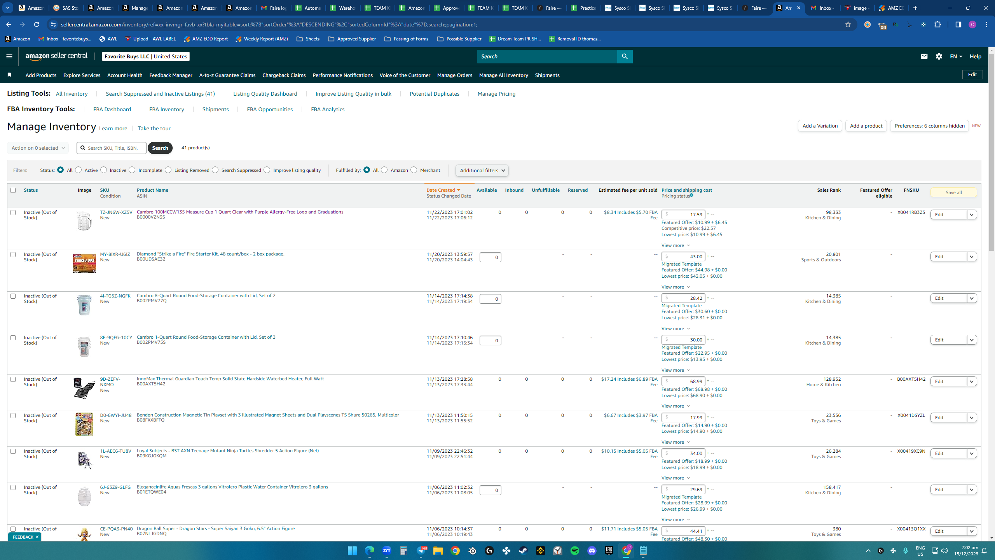Open the messages envelope icon
Image resolution: width=995 pixels, height=560 pixels.
pyautogui.click(x=924, y=56)
